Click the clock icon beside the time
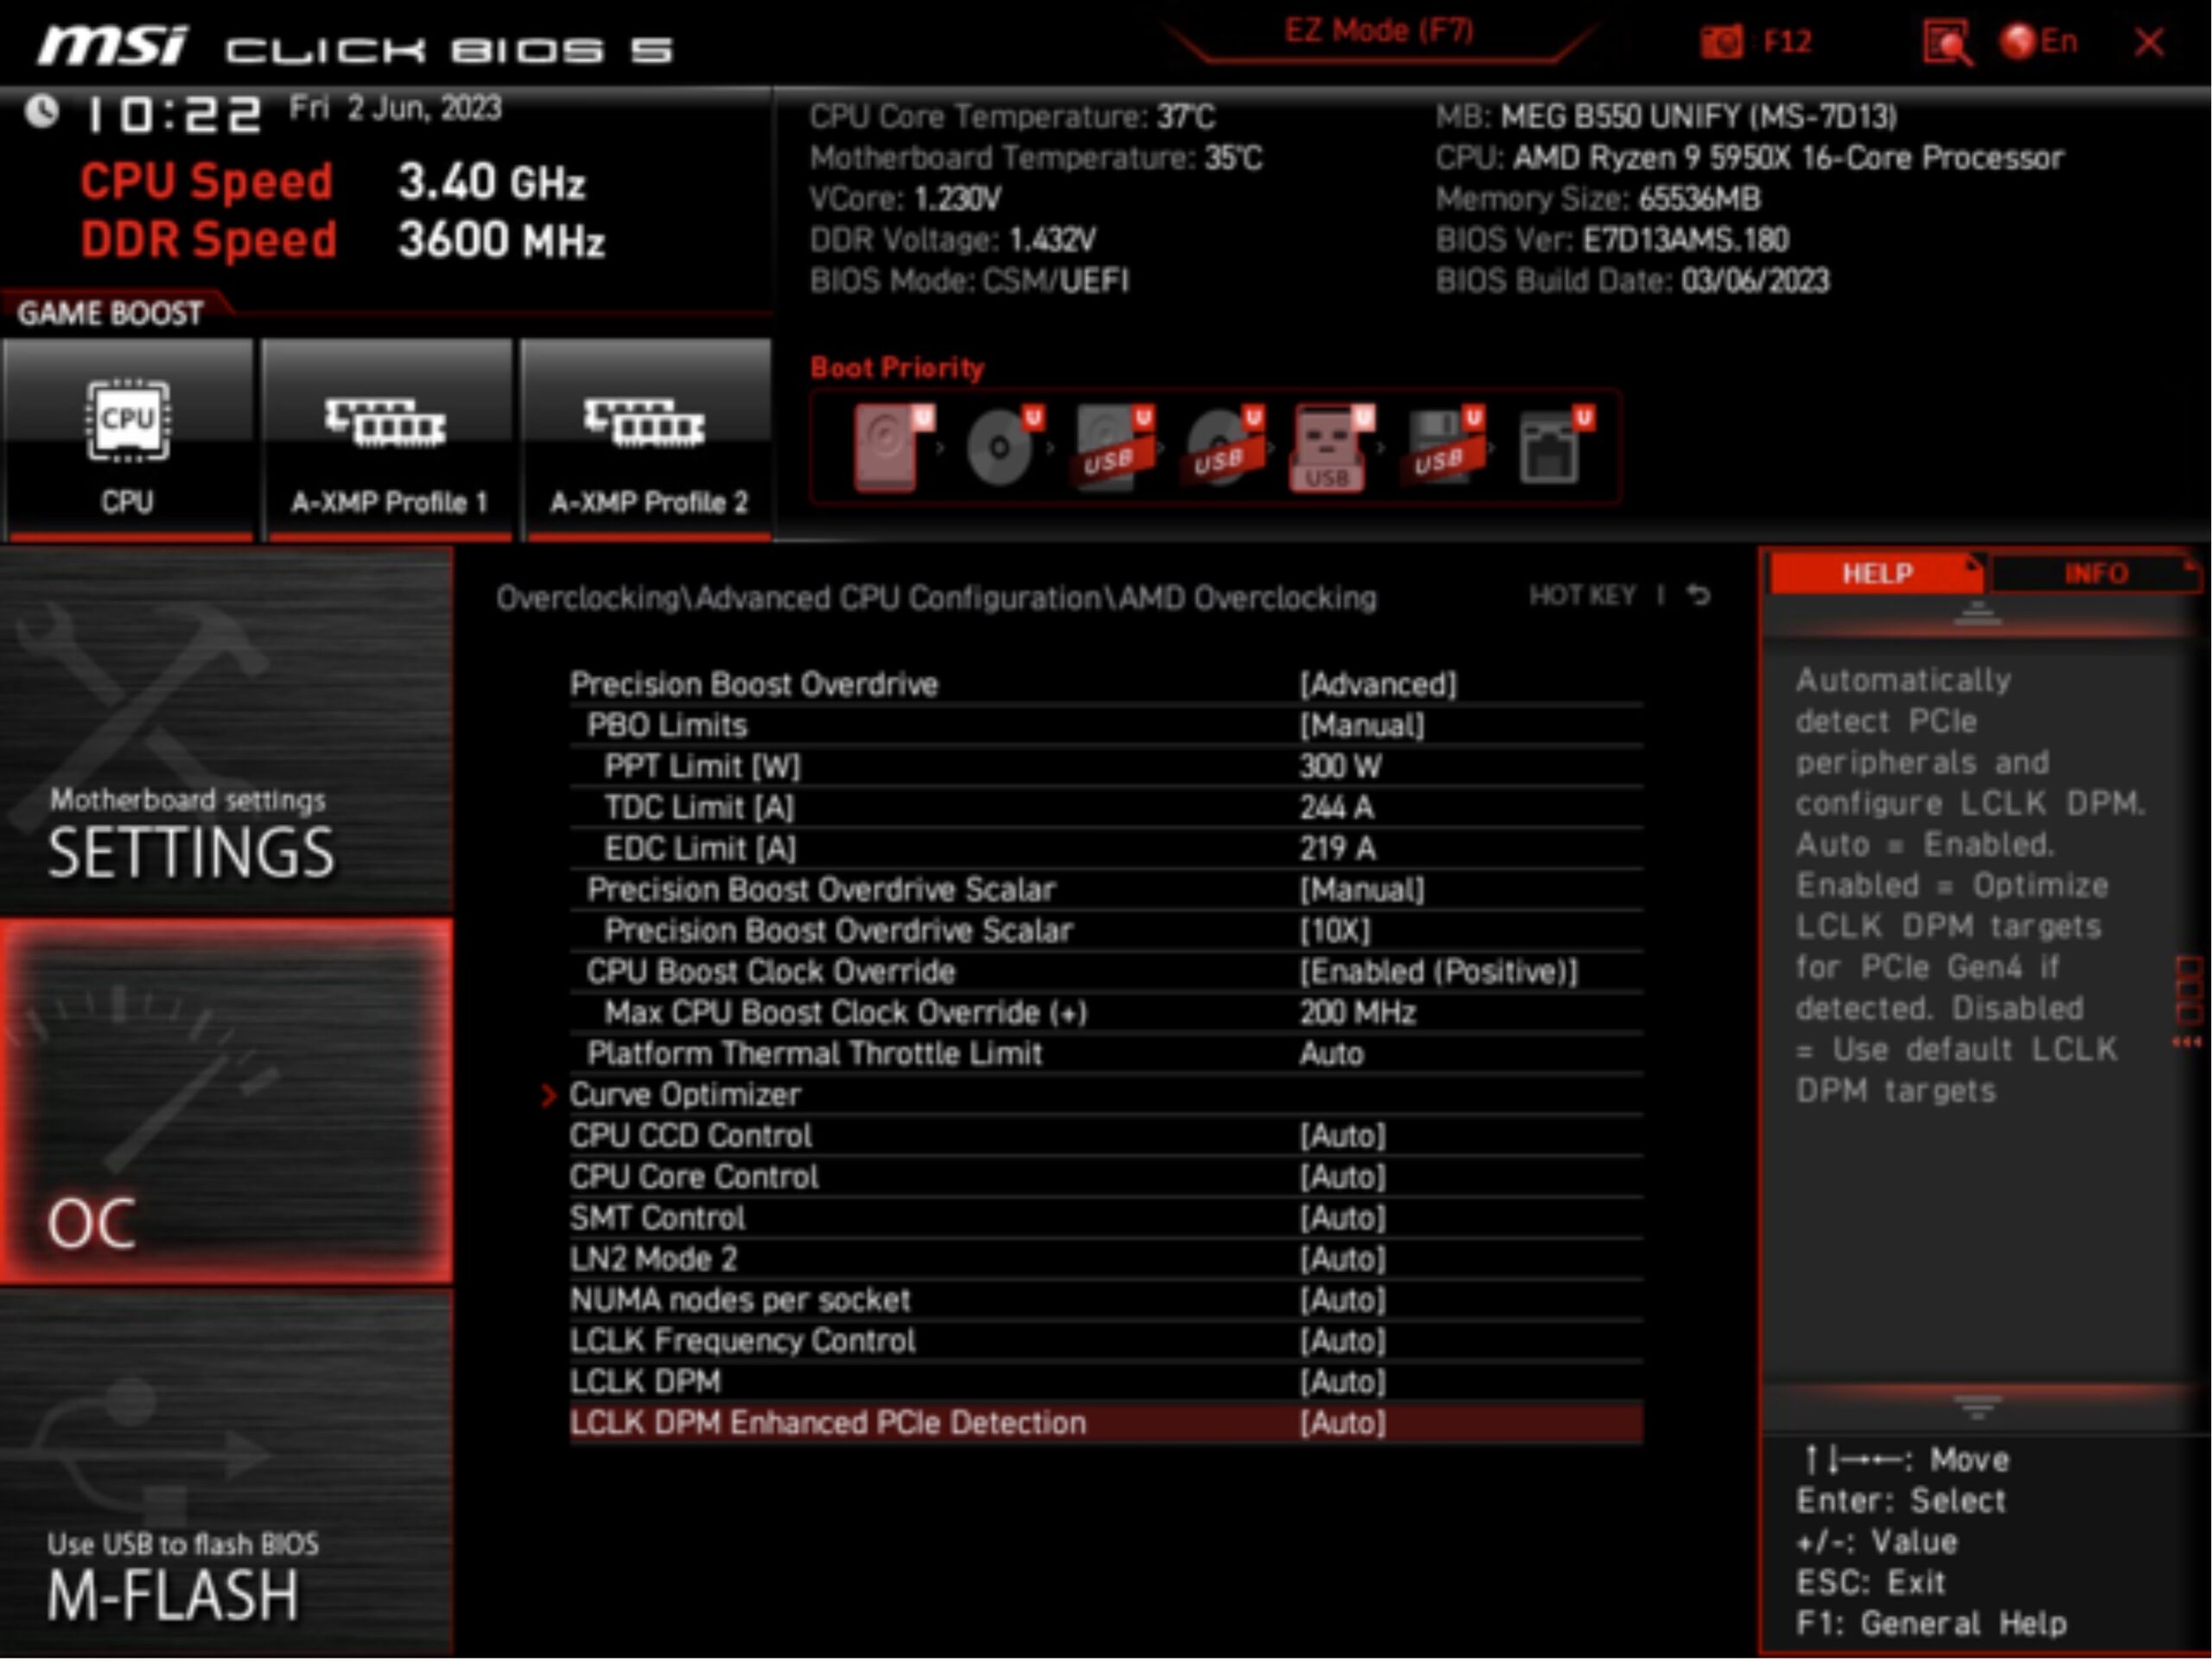The width and height of the screenshot is (2212, 1662). (x=41, y=112)
